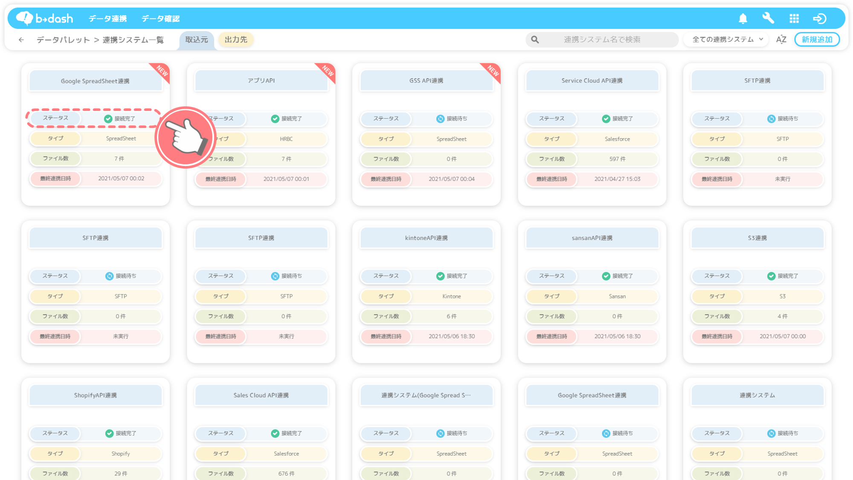Select the 676 件 file count
Viewport: 853px width, 480px height.
[x=286, y=474]
